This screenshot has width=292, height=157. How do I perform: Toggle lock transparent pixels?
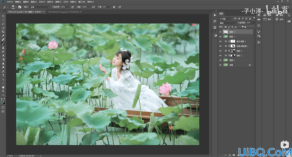tap(226, 27)
